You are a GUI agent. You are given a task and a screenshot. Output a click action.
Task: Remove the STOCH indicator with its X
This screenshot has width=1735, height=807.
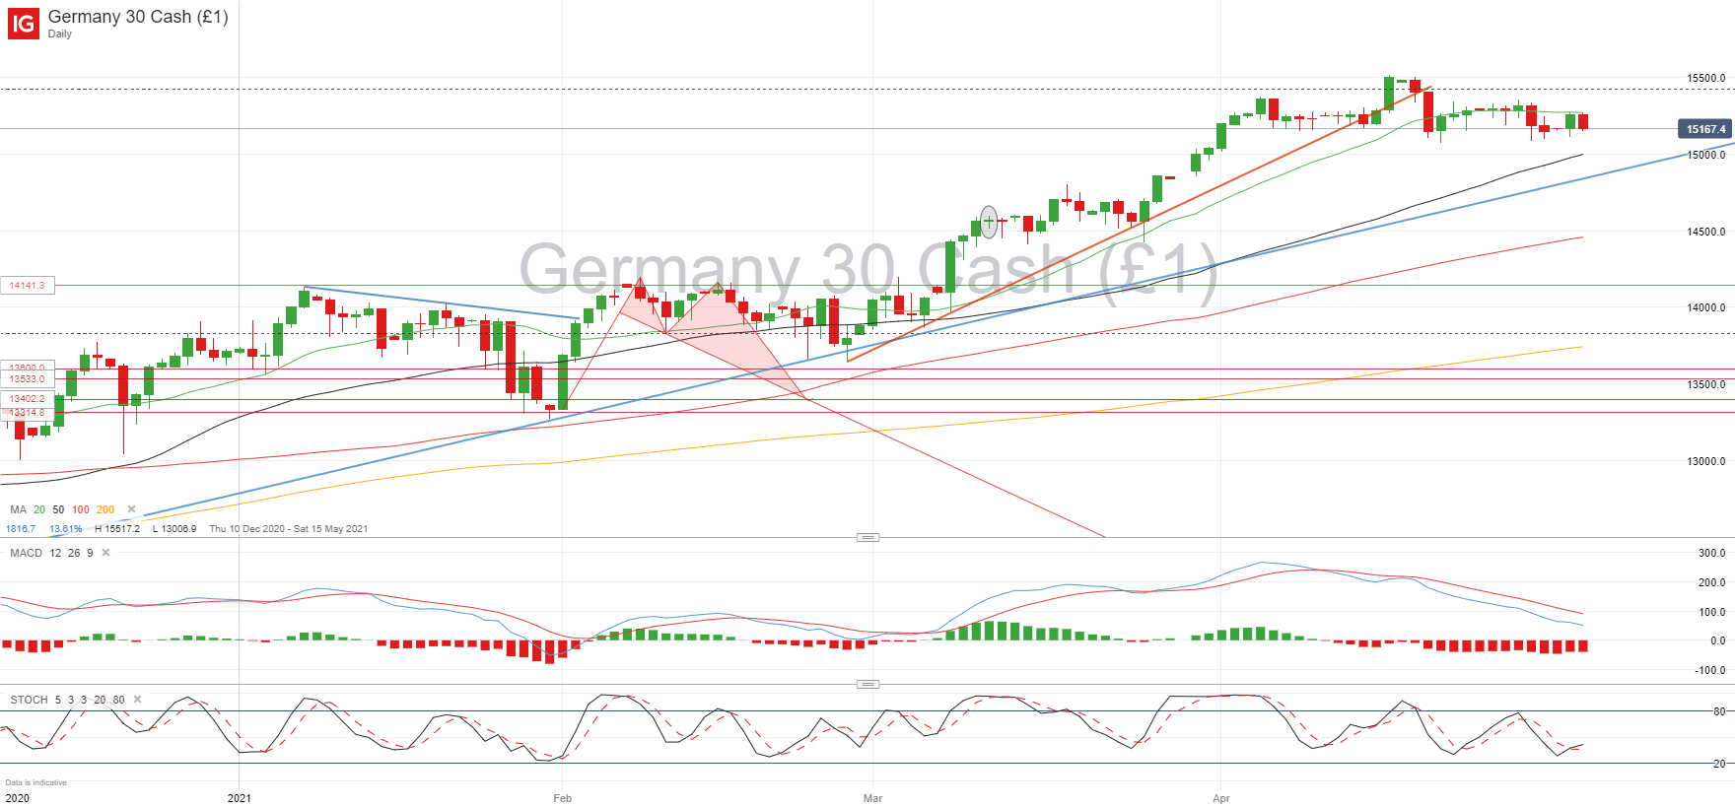coord(137,700)
